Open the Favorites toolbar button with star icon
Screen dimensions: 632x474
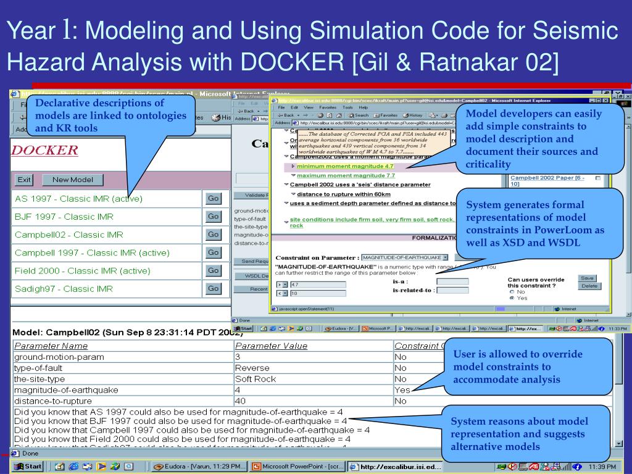tap(385, 115)
